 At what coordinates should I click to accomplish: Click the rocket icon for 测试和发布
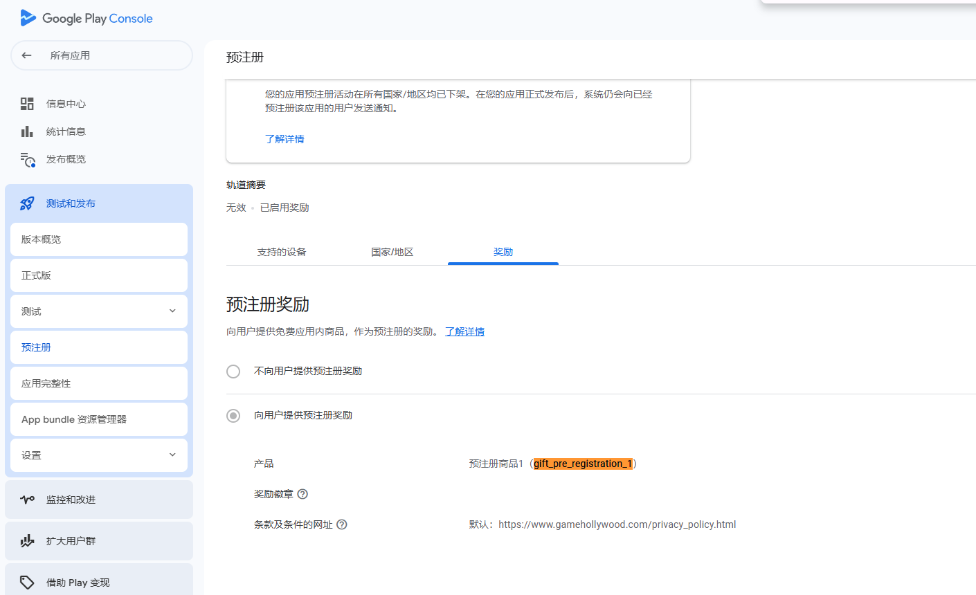(x=27, y=203)
